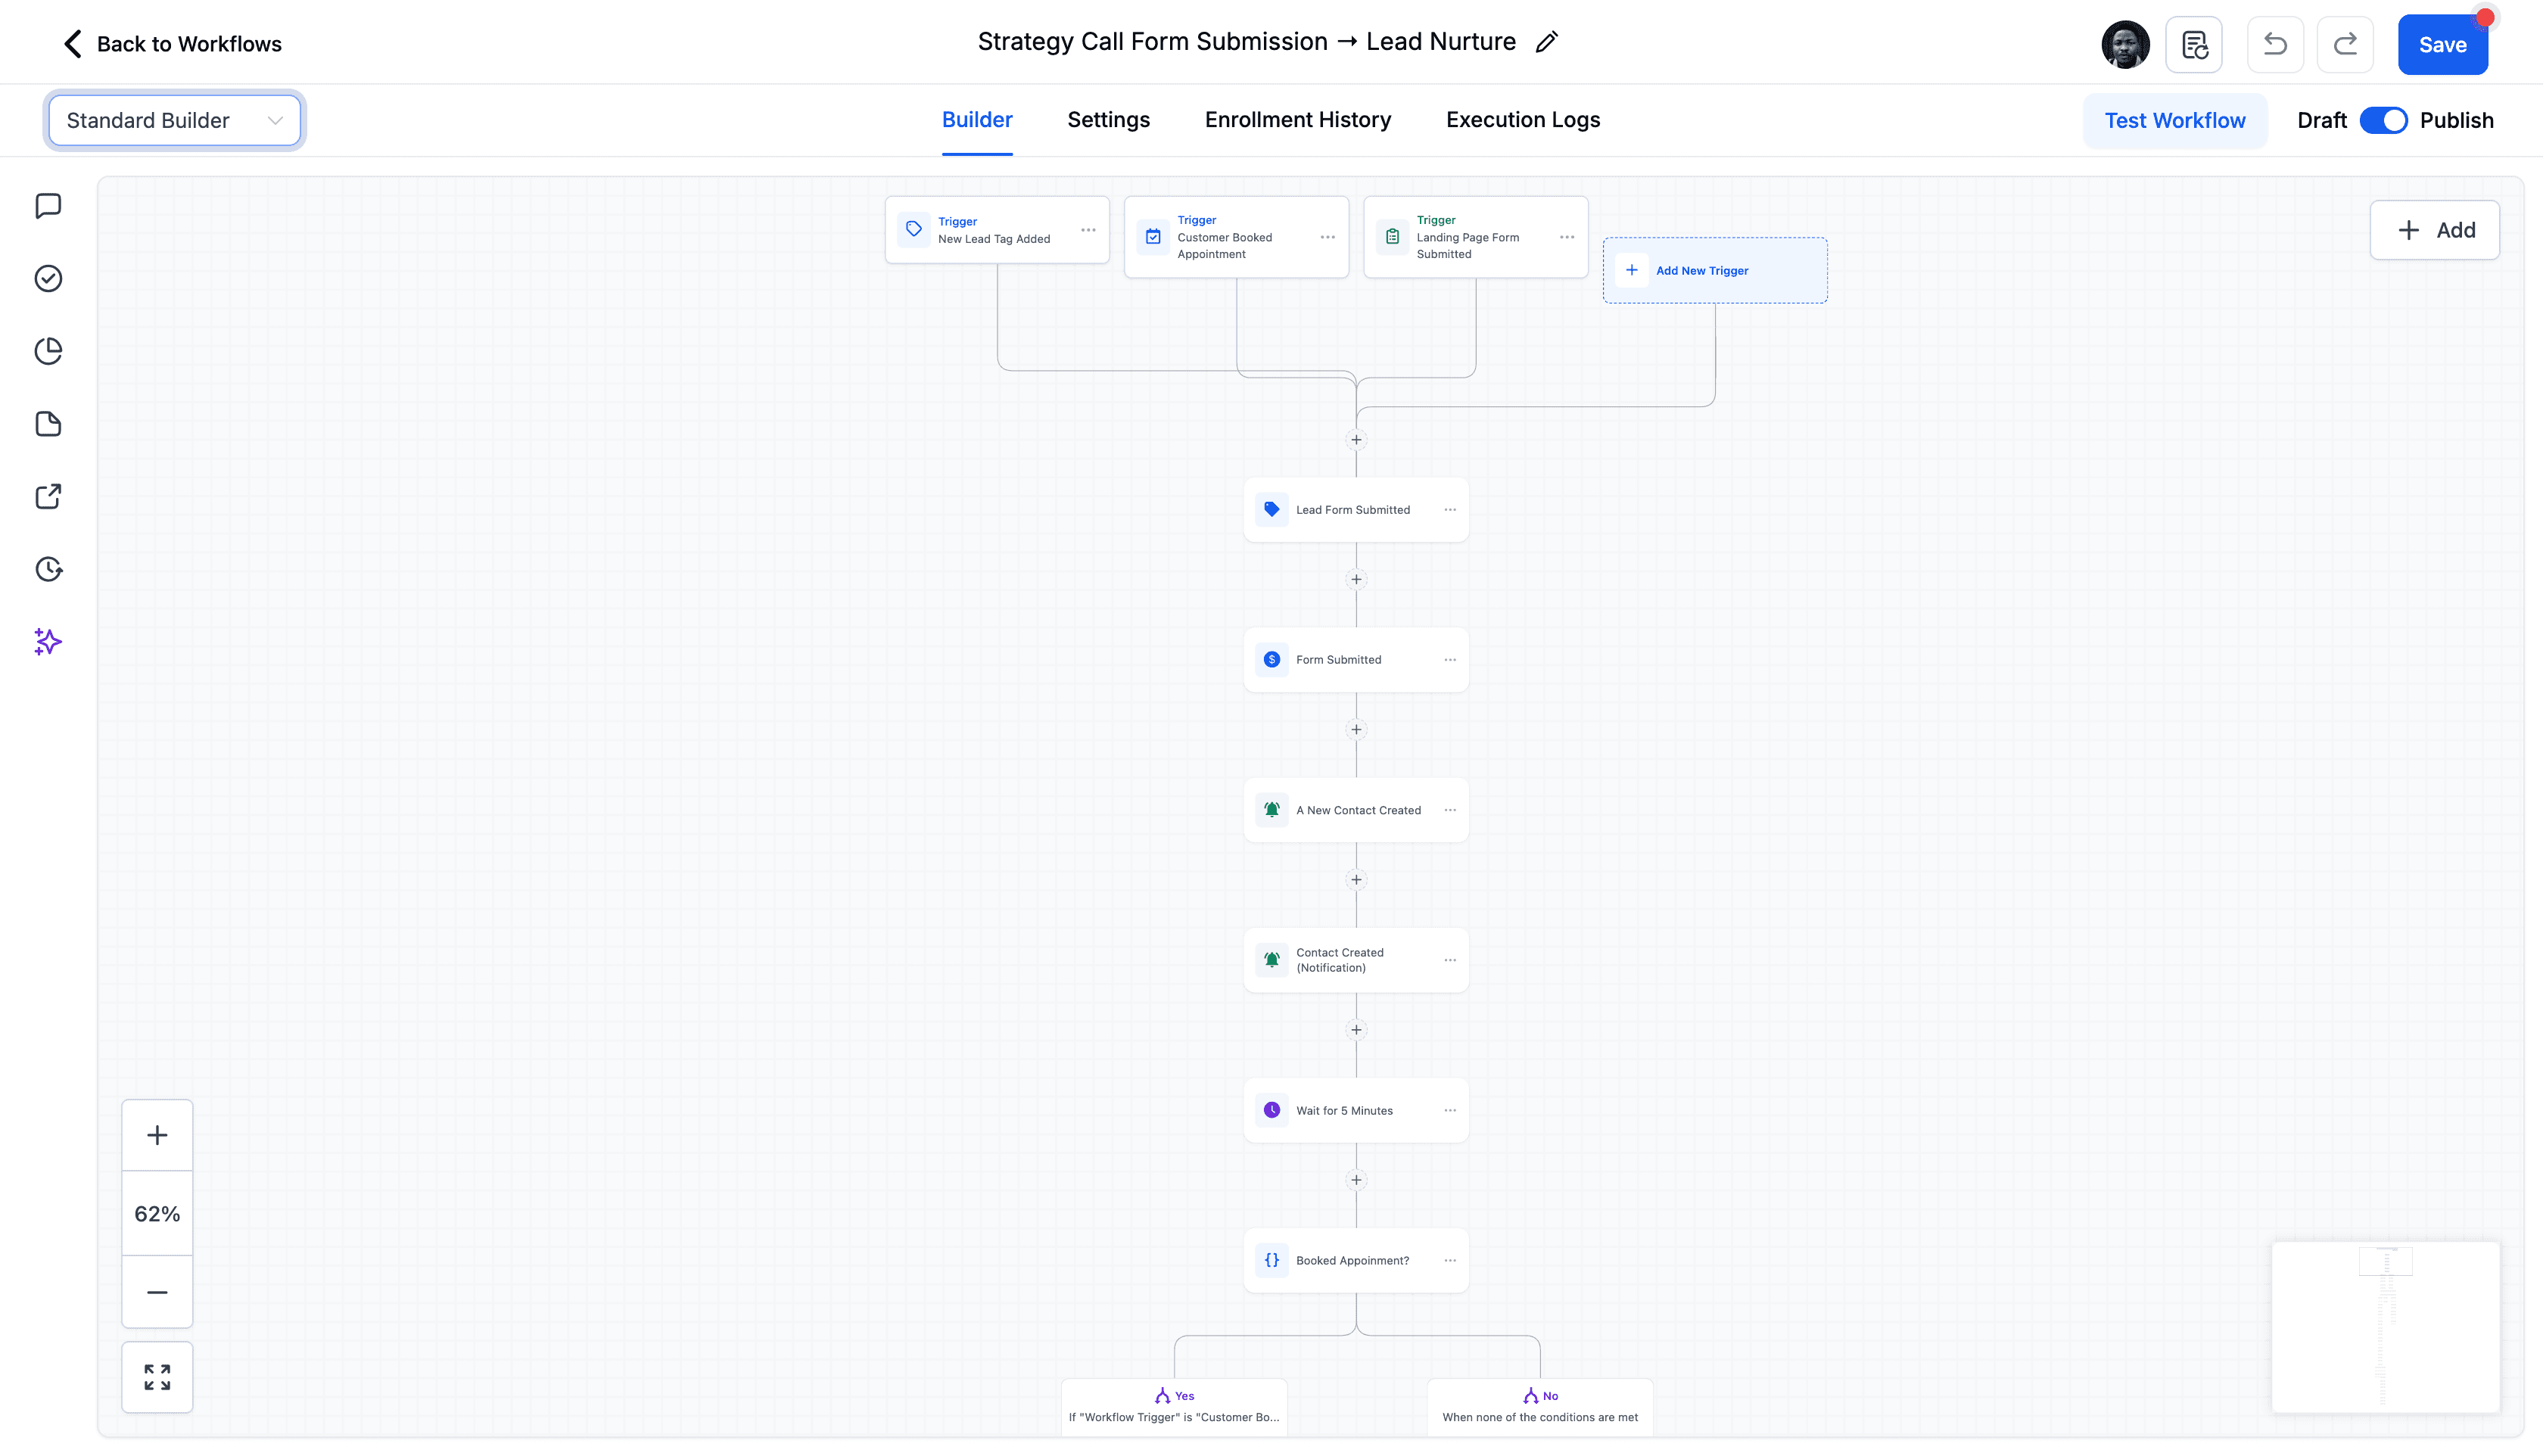Screen dimensions: 2543x1456
Task: Click plus node below Wait for 5 Minutes
Action: (x=1356, y=1180)
